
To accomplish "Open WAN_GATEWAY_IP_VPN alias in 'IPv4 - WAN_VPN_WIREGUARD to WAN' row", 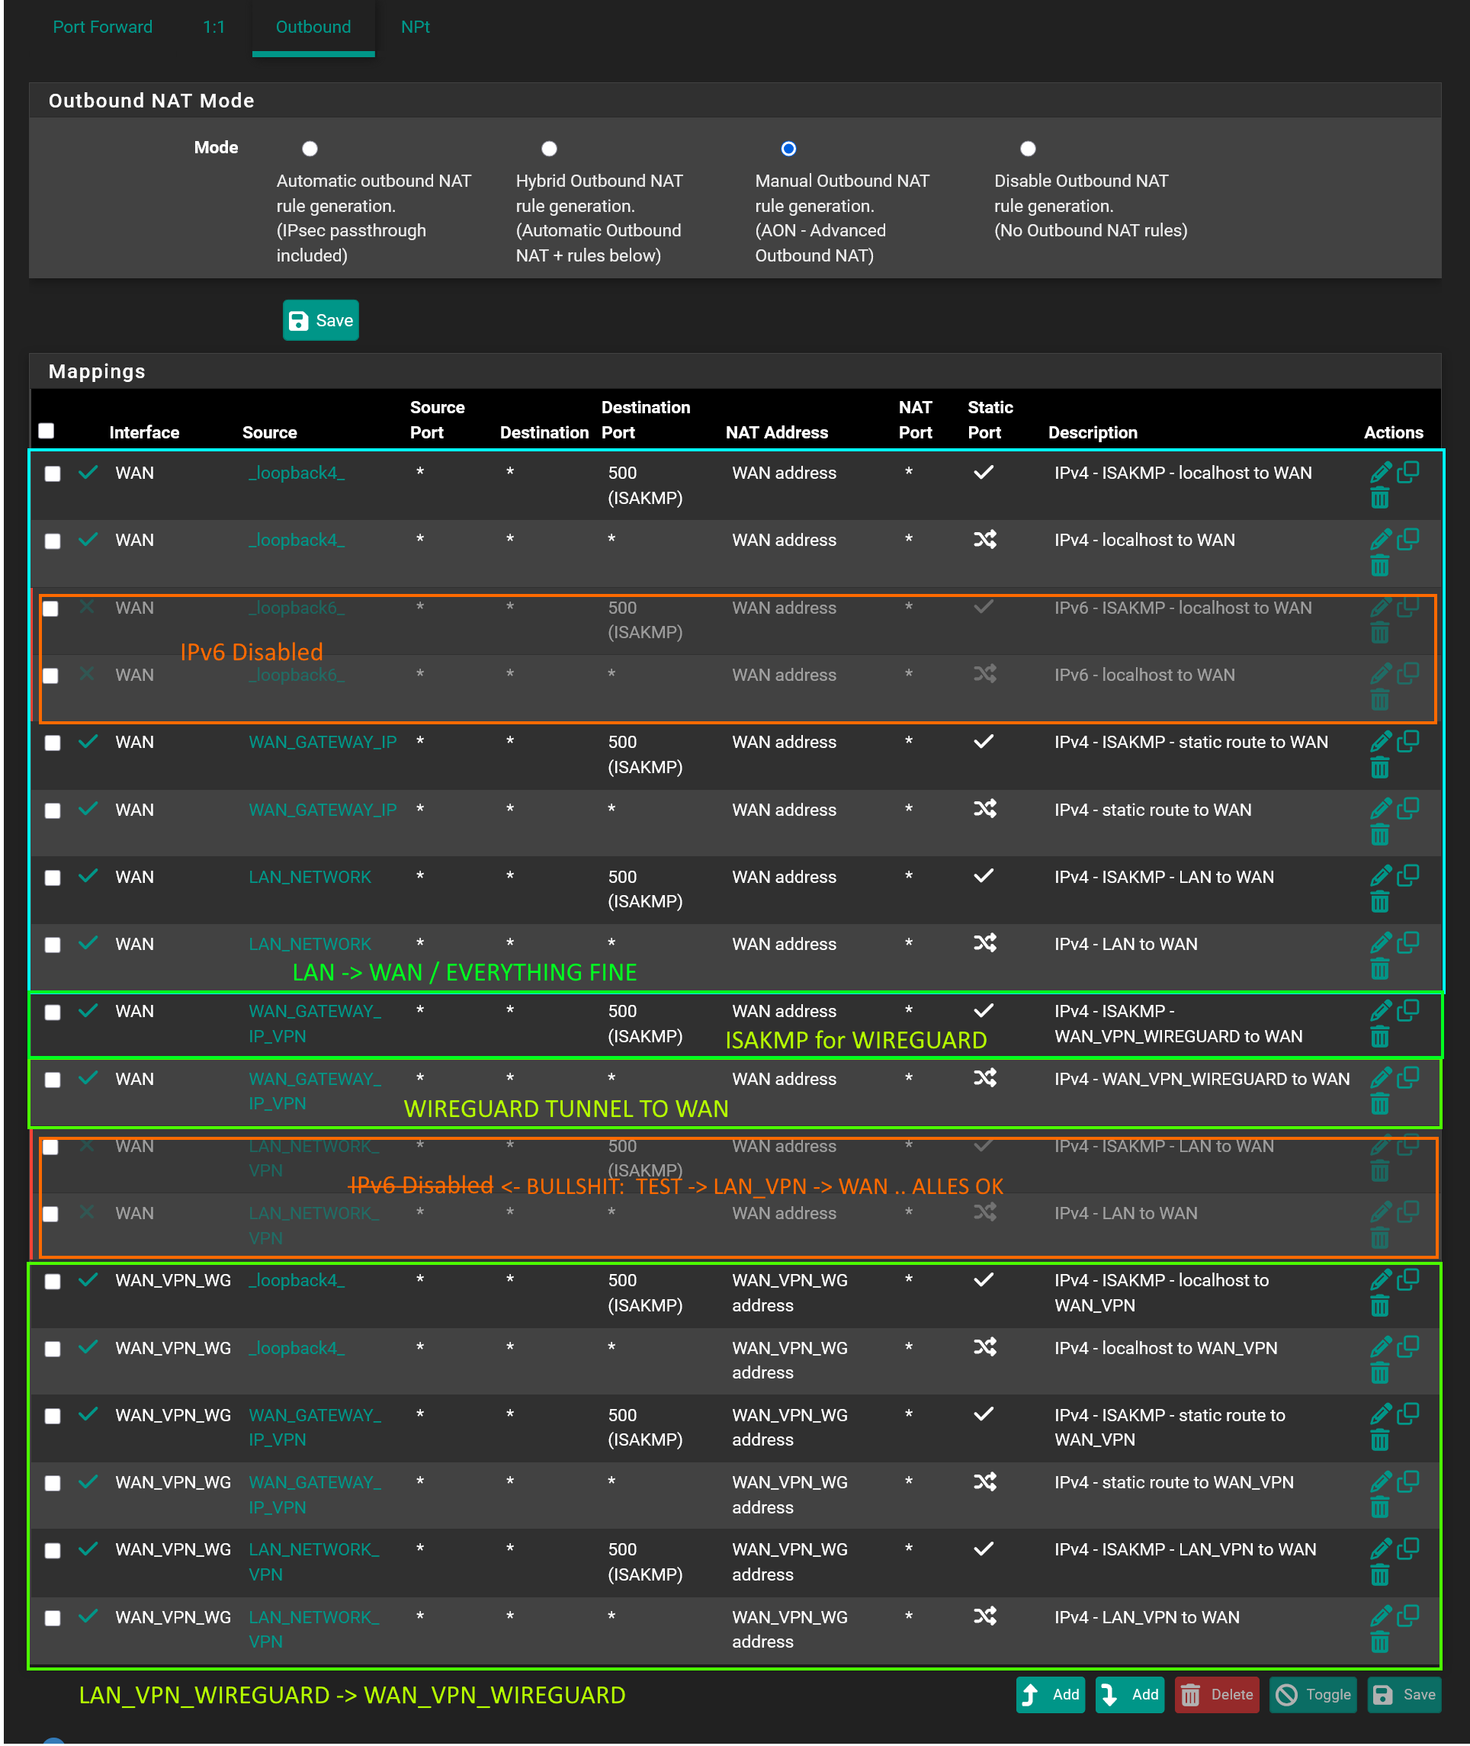I will pyautogui.click(x=315, y=1091).
